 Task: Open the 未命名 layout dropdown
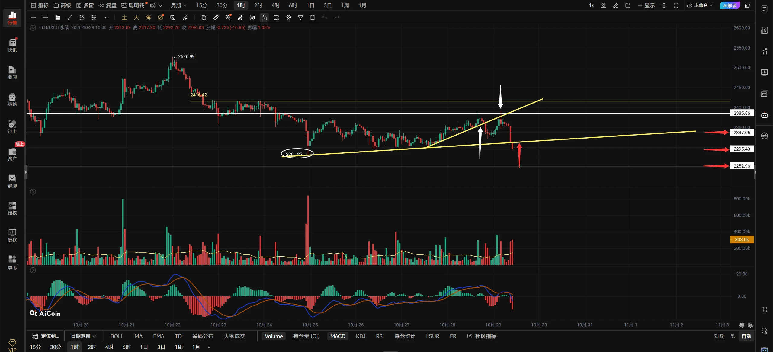[700, 5]
